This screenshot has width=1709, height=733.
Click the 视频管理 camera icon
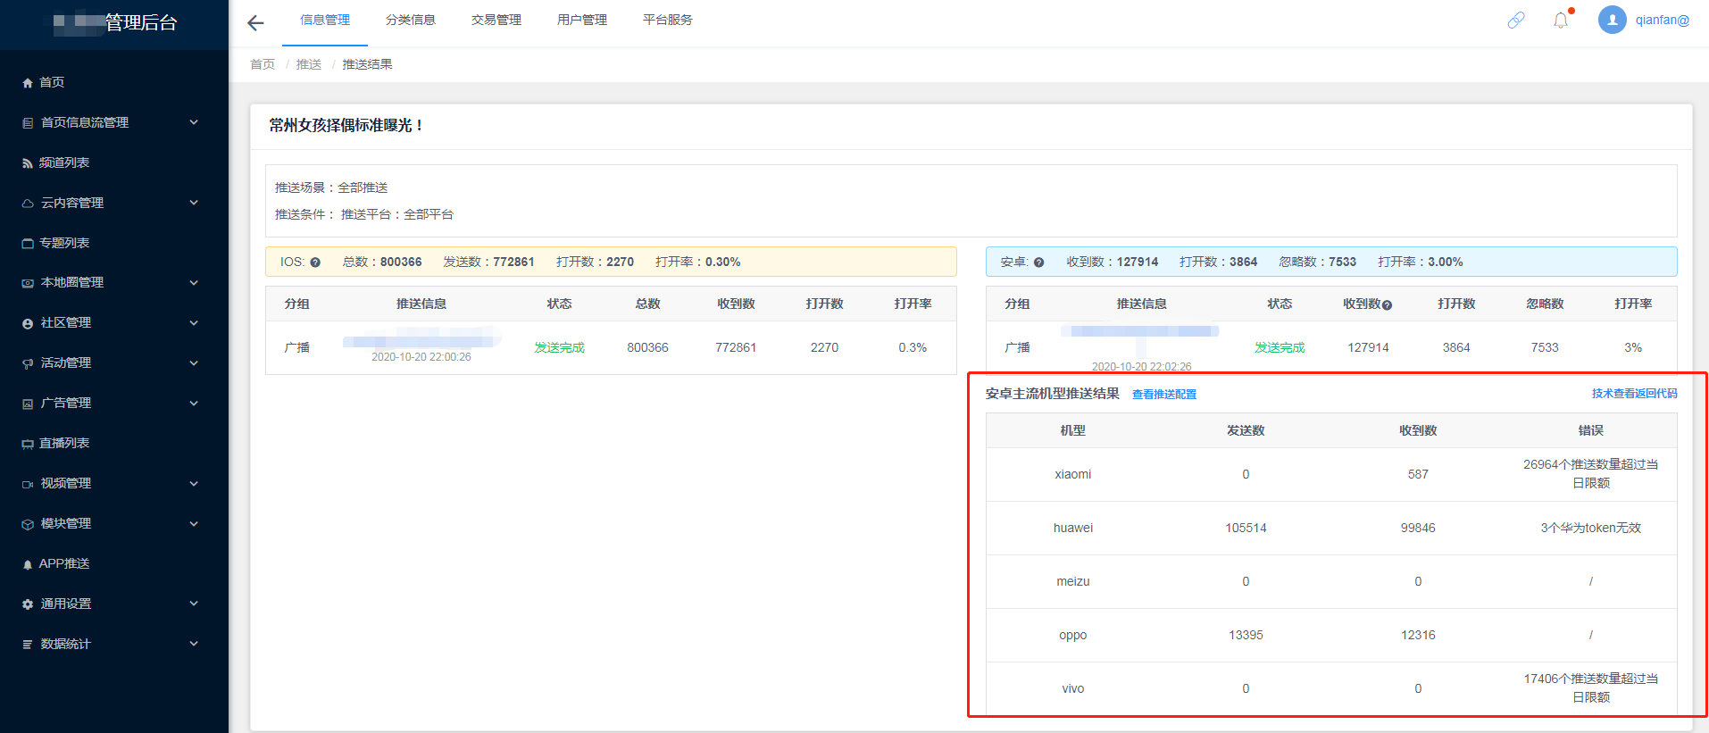coord(28,484)
